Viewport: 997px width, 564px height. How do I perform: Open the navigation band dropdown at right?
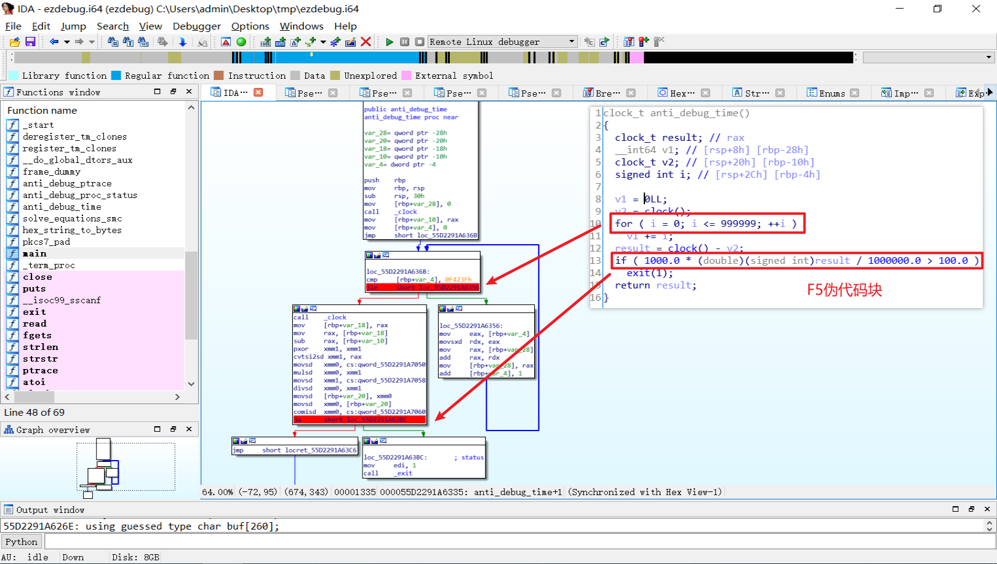[989, 57]
